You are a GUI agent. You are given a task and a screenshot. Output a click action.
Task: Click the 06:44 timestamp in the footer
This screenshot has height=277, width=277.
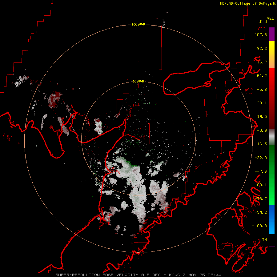click(215, 275)
